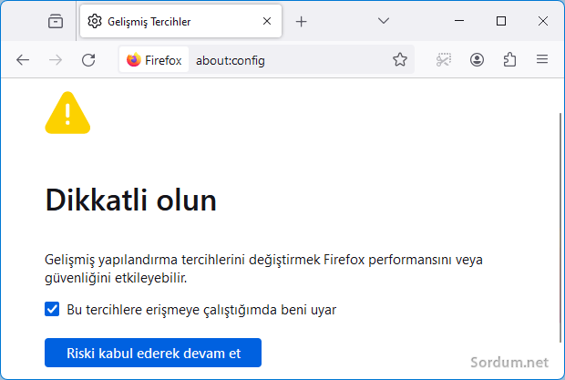Close the Firefox window
This screenshot has height=380, width=565.
(542, 21)
